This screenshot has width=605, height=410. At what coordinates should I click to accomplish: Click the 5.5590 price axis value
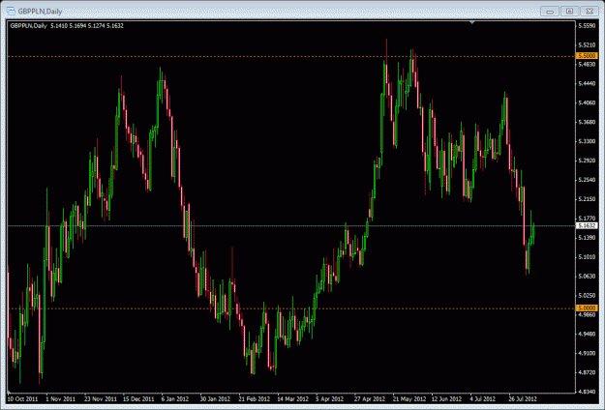pyautogui.click(x=587, y=26)
